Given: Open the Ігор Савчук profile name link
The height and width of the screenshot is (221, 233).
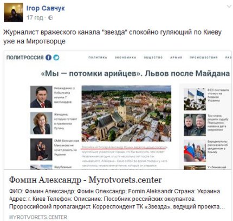Looking at the screenshot, I should click(x=46, y=8).
